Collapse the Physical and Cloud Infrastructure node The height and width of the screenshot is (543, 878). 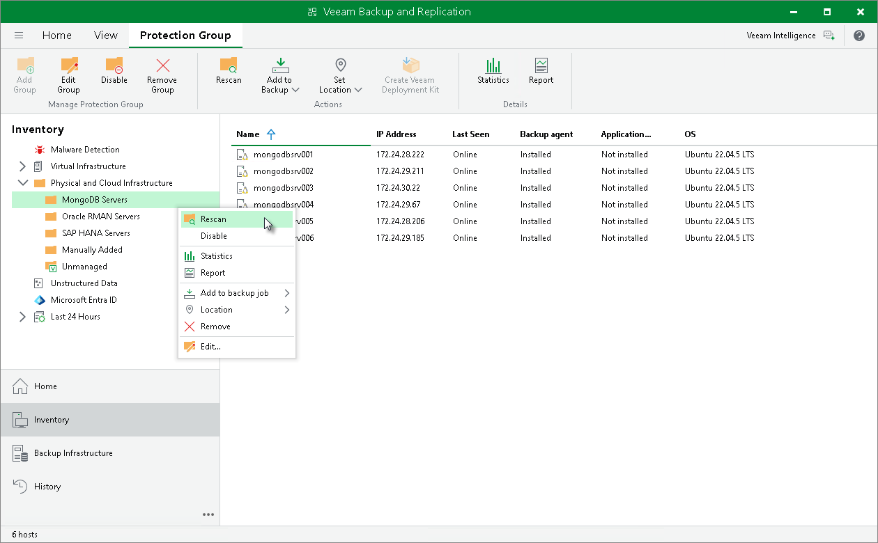click(22, 183)
